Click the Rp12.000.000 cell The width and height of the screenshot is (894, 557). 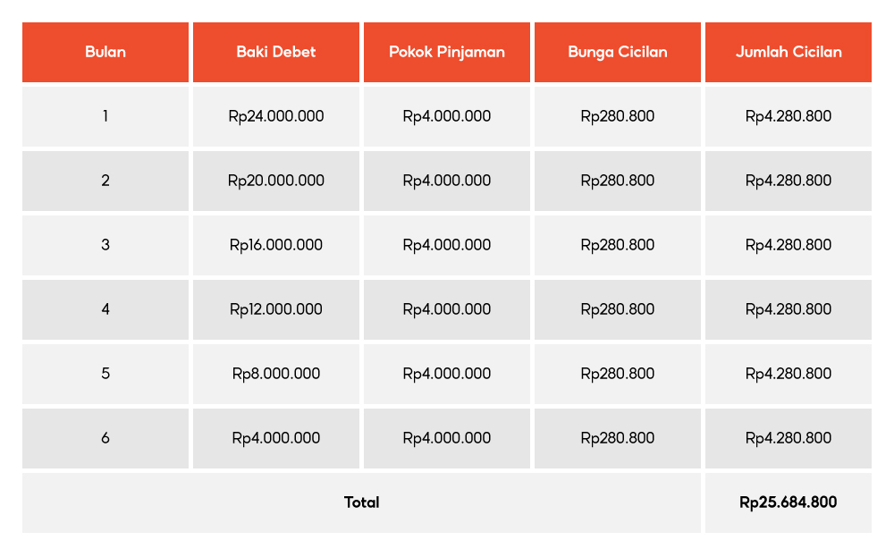[276, 309]
